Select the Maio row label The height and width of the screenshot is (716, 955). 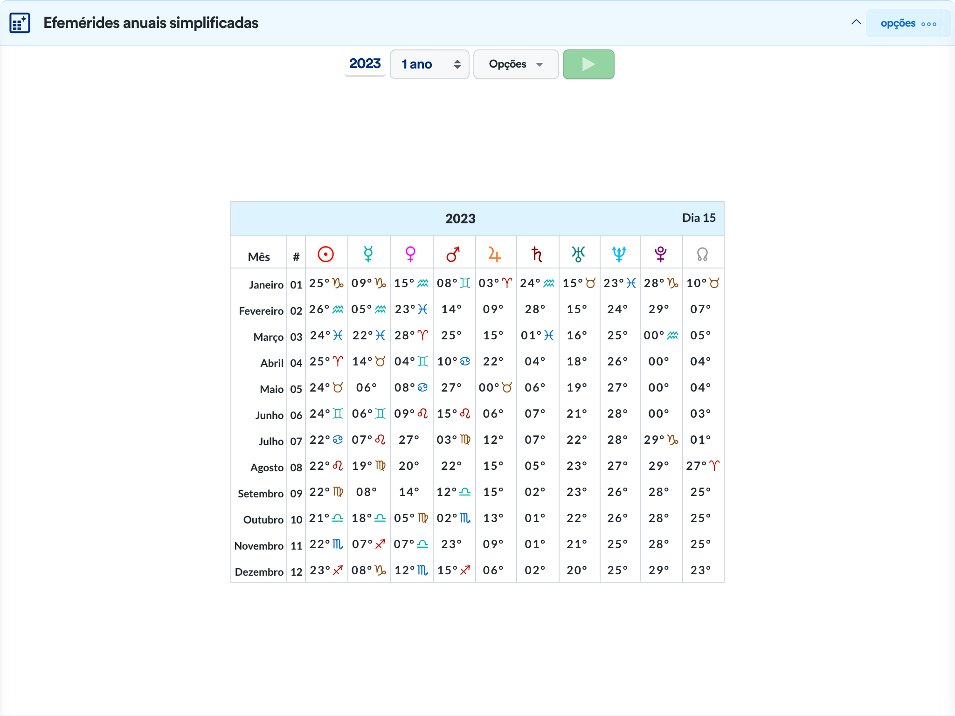(x=271, y=389)
